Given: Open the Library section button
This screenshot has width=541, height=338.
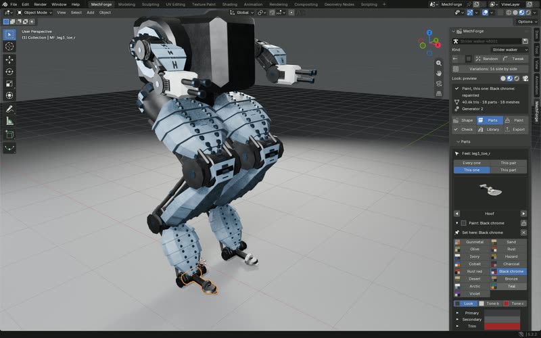Looking at the screenshot, I should click(489, 130).
